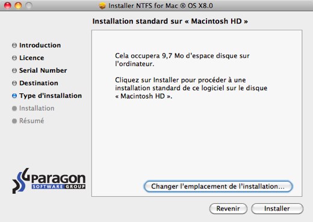Close the installer with red button
Screen dimensions: 313x222
click(x=8, y=5)
